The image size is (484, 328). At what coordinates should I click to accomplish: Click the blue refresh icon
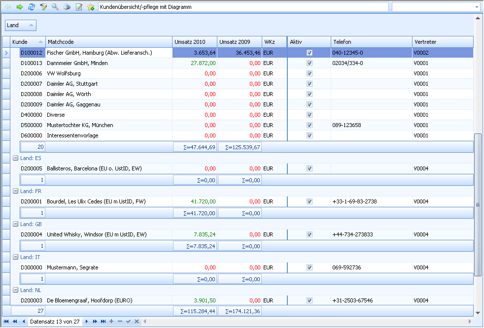click(x=32, y=7)
